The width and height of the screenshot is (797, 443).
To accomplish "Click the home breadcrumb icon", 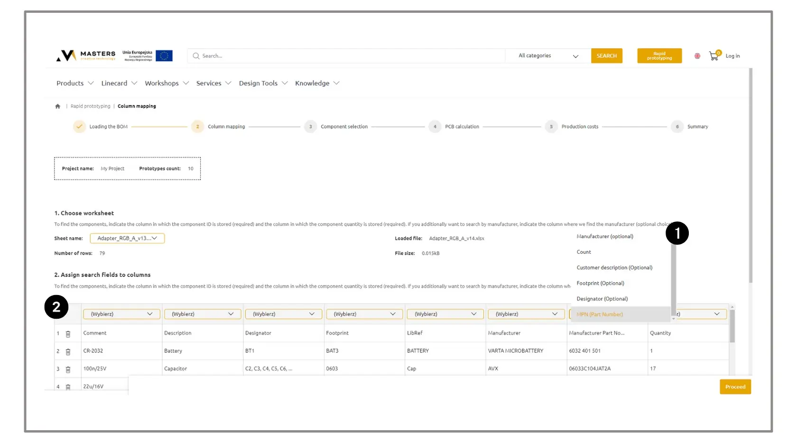I will (58, 106).
